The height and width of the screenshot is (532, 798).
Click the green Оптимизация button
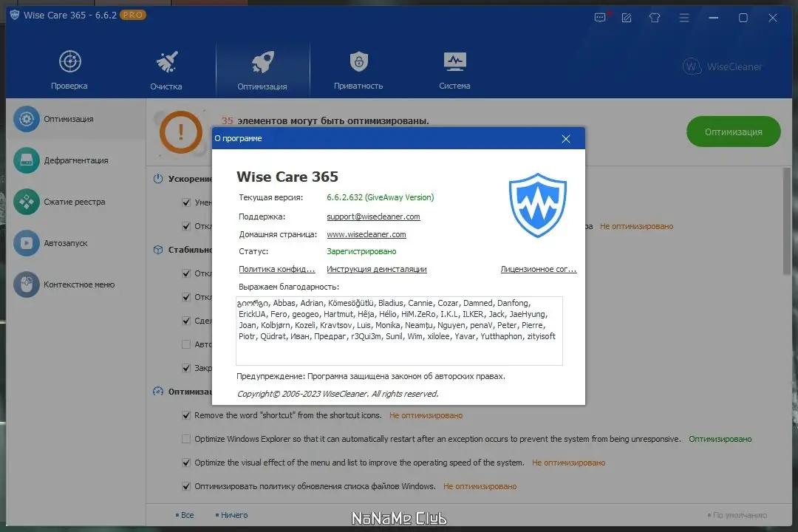pyautogui.click(x=734, y=132)
